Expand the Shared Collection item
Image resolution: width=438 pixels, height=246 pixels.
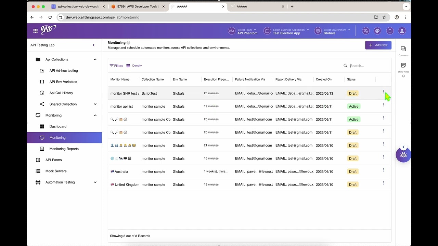pyautogui.click(x=95, y=104)
